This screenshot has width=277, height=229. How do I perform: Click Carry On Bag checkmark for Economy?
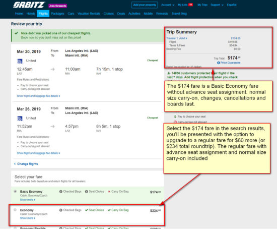tap(109, 210)
